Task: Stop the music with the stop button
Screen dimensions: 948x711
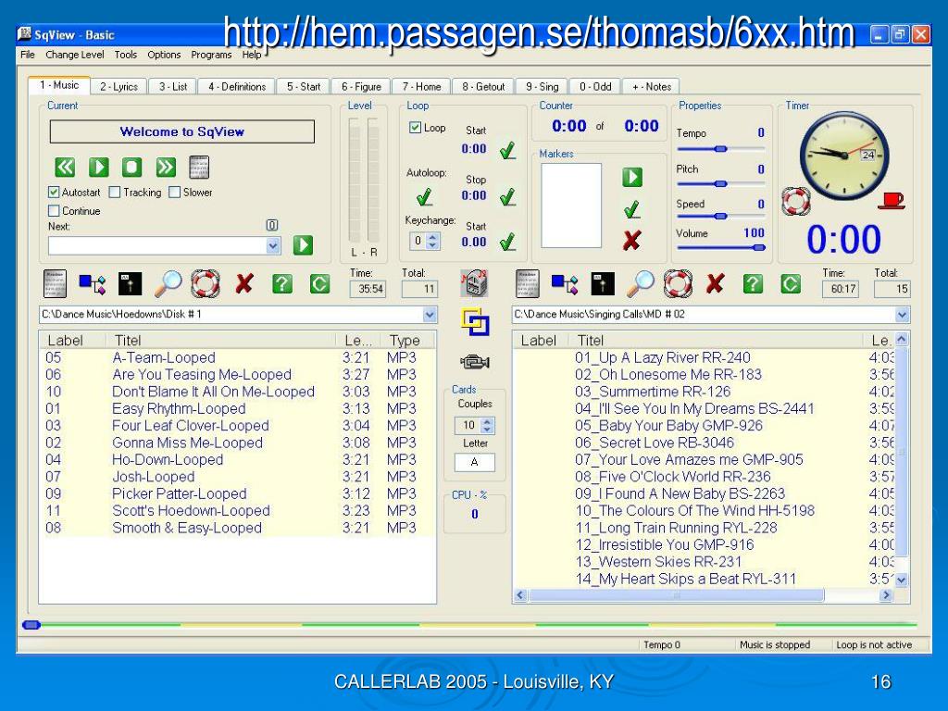Action: [x=131, y=167]
